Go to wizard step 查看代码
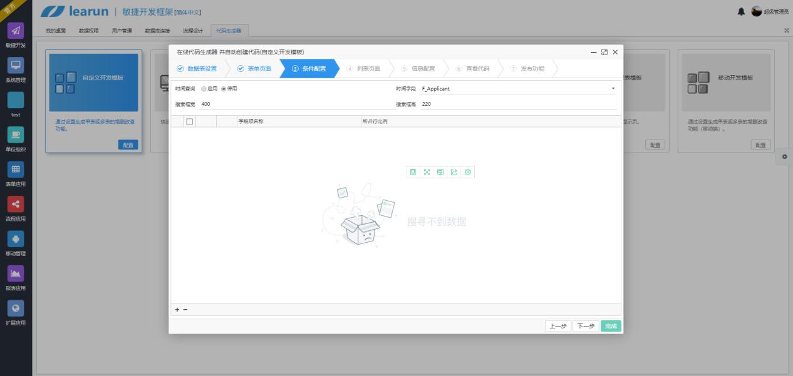The height and width of the screenshot is (376, 793). [472, 69]
